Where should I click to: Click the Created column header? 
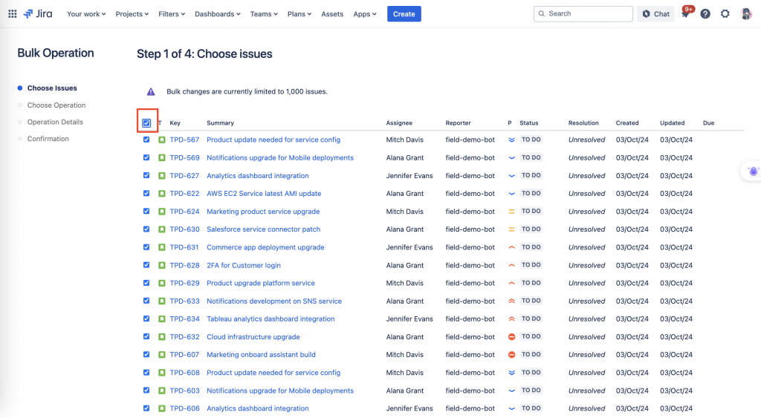click(627, 123)
